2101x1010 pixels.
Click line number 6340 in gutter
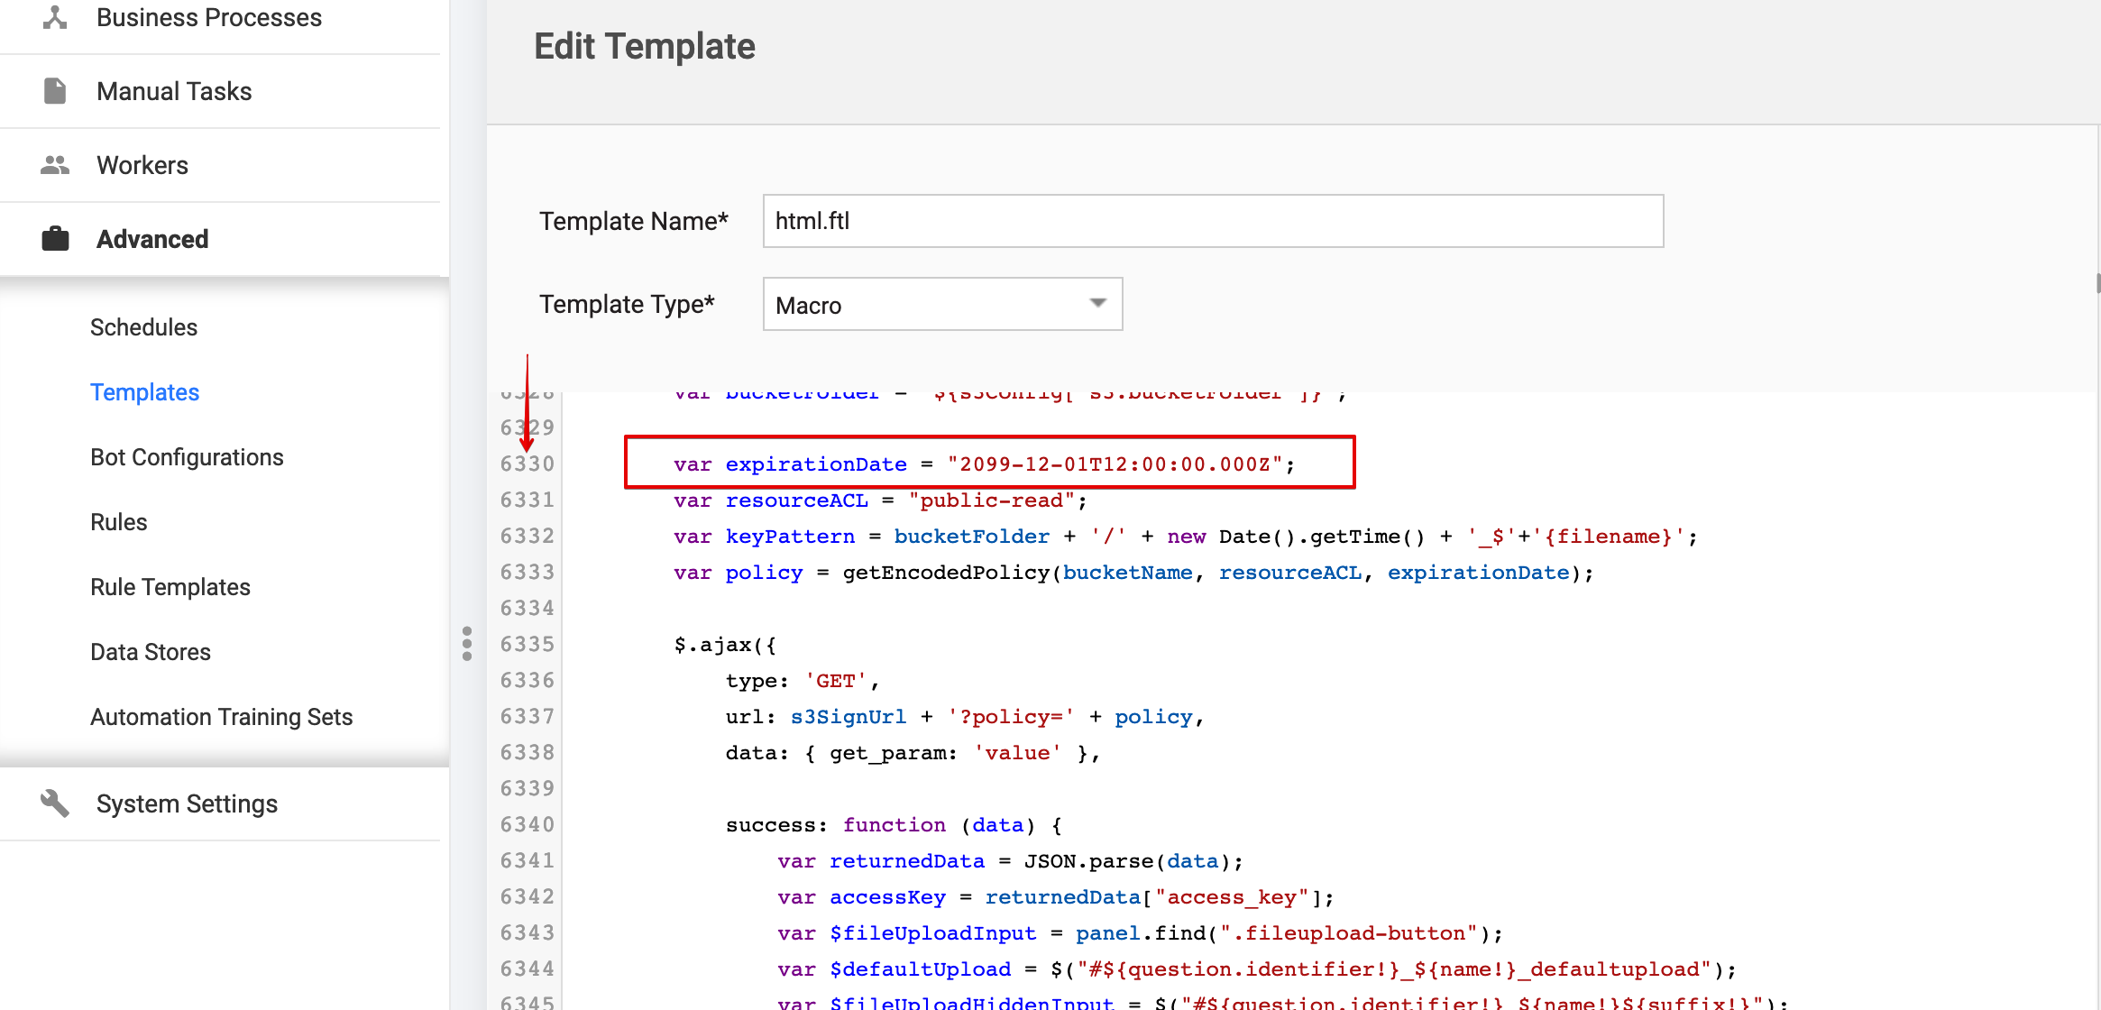528,824
